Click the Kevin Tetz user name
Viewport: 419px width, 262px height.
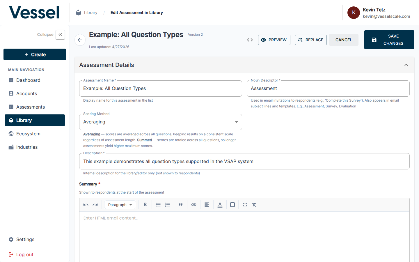pyautogui.click(x=374, y=10)
